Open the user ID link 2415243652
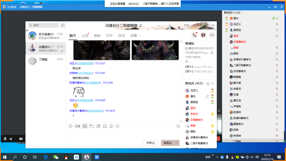Image resolution: width=286 pixels, height=161 pixels. [x=95, y=111]
